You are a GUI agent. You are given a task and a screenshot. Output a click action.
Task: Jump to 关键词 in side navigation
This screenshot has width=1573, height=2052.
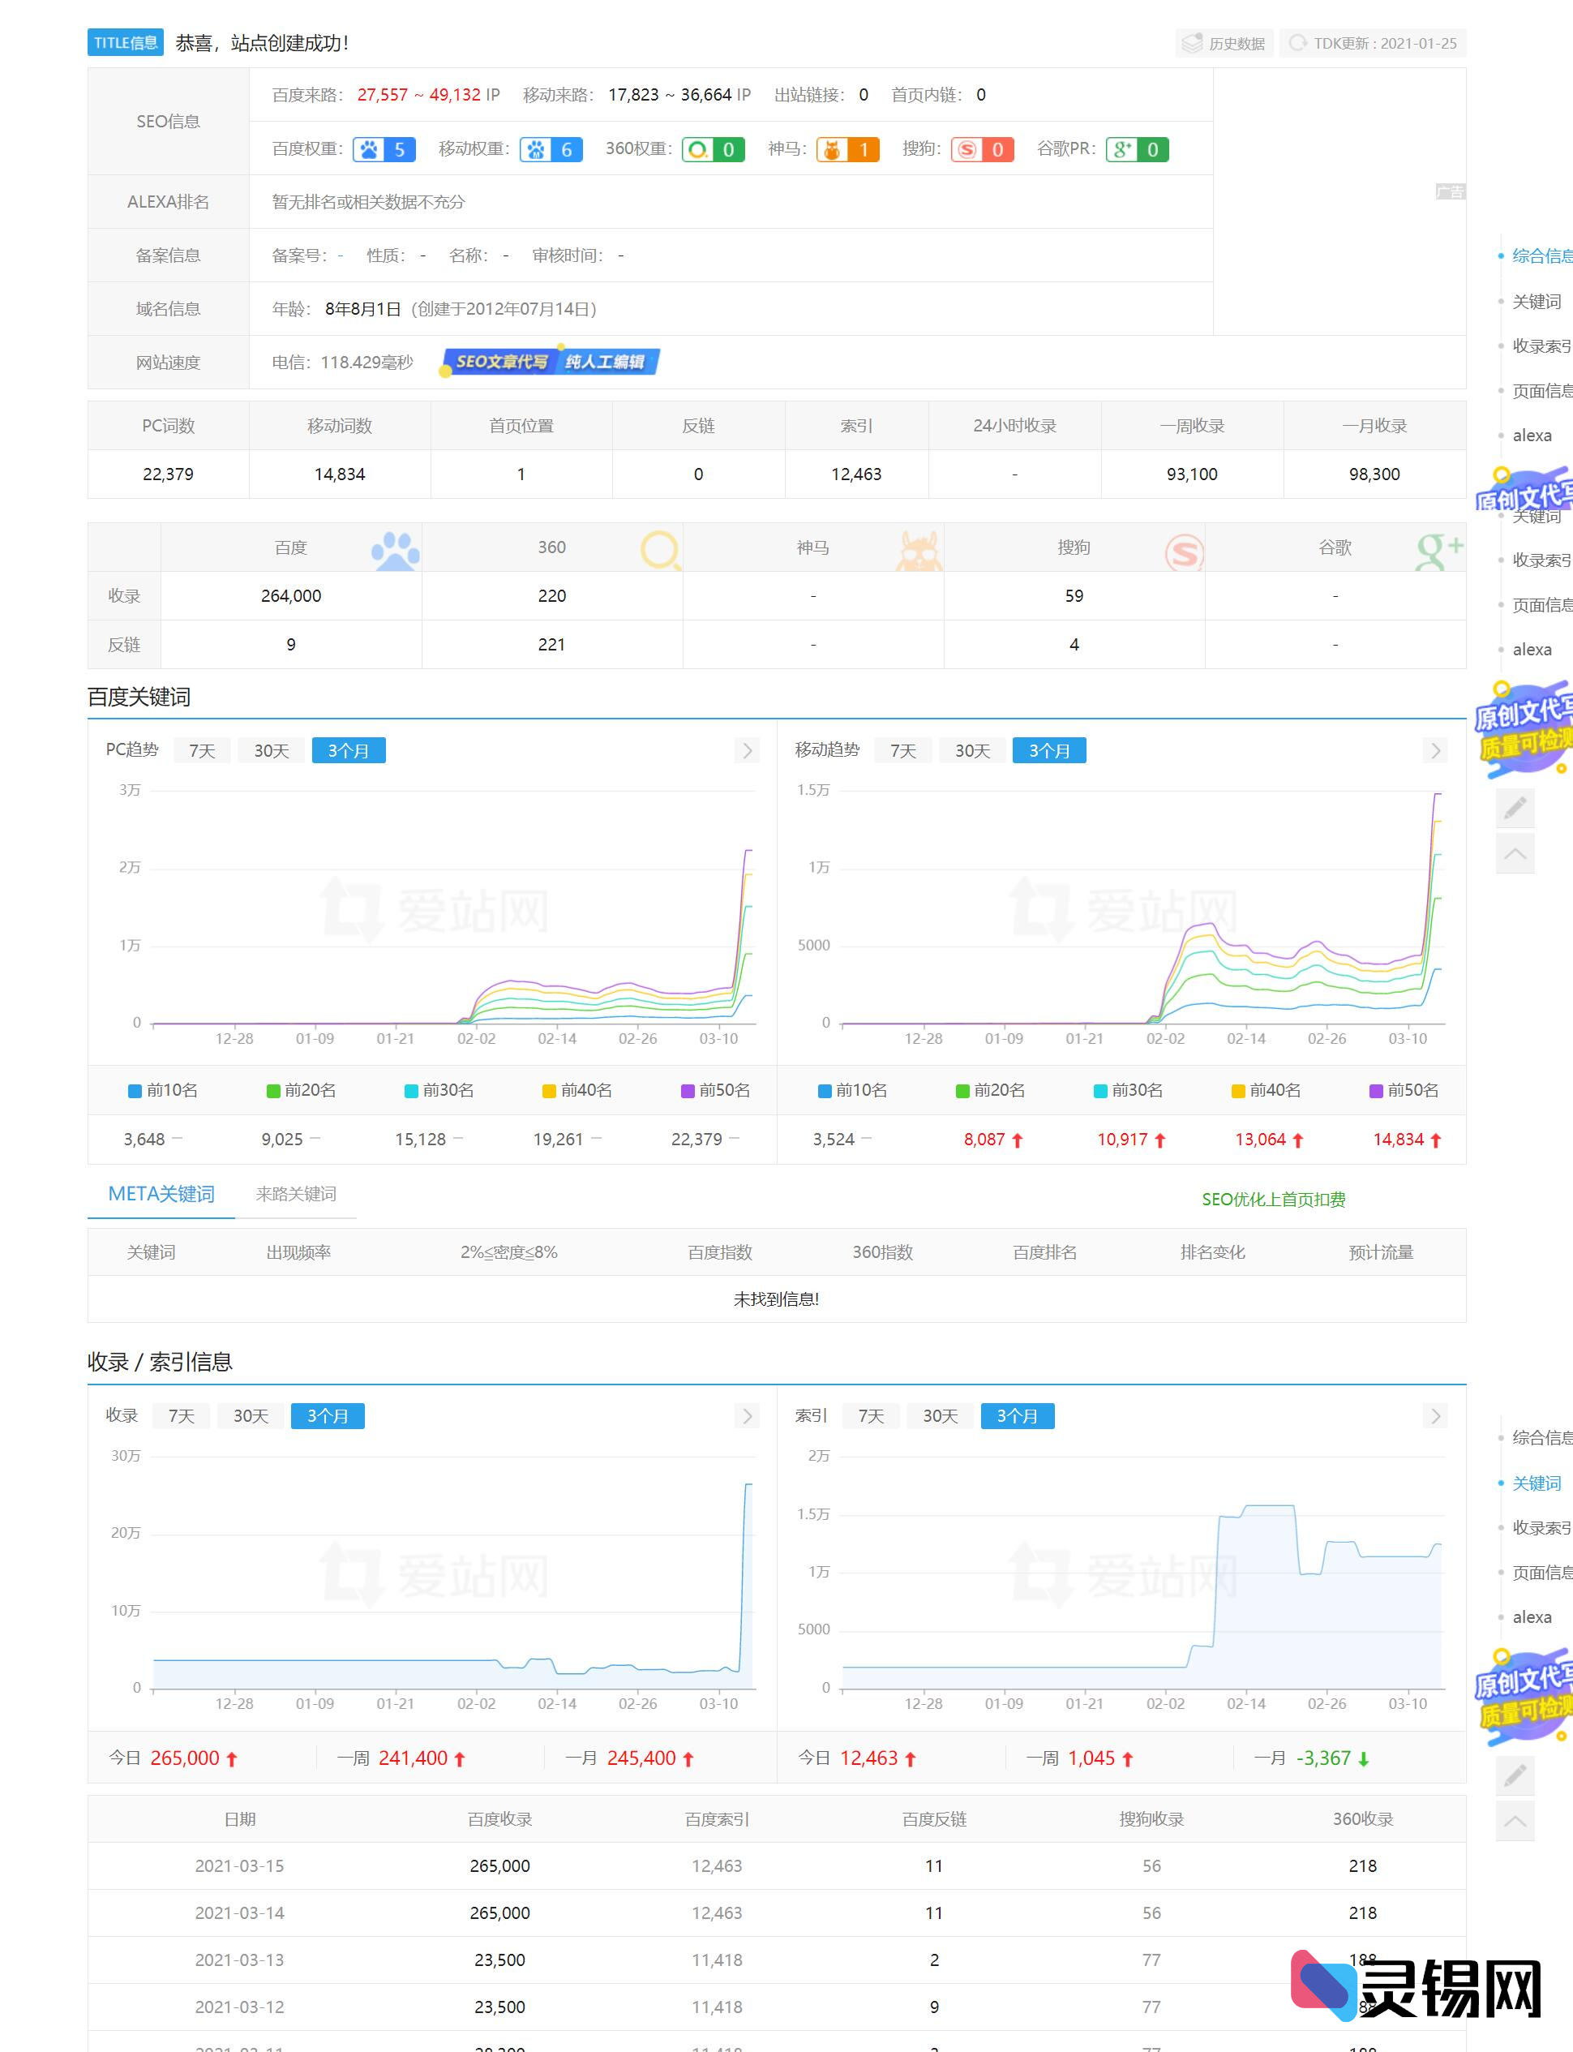pos(1537,302)
